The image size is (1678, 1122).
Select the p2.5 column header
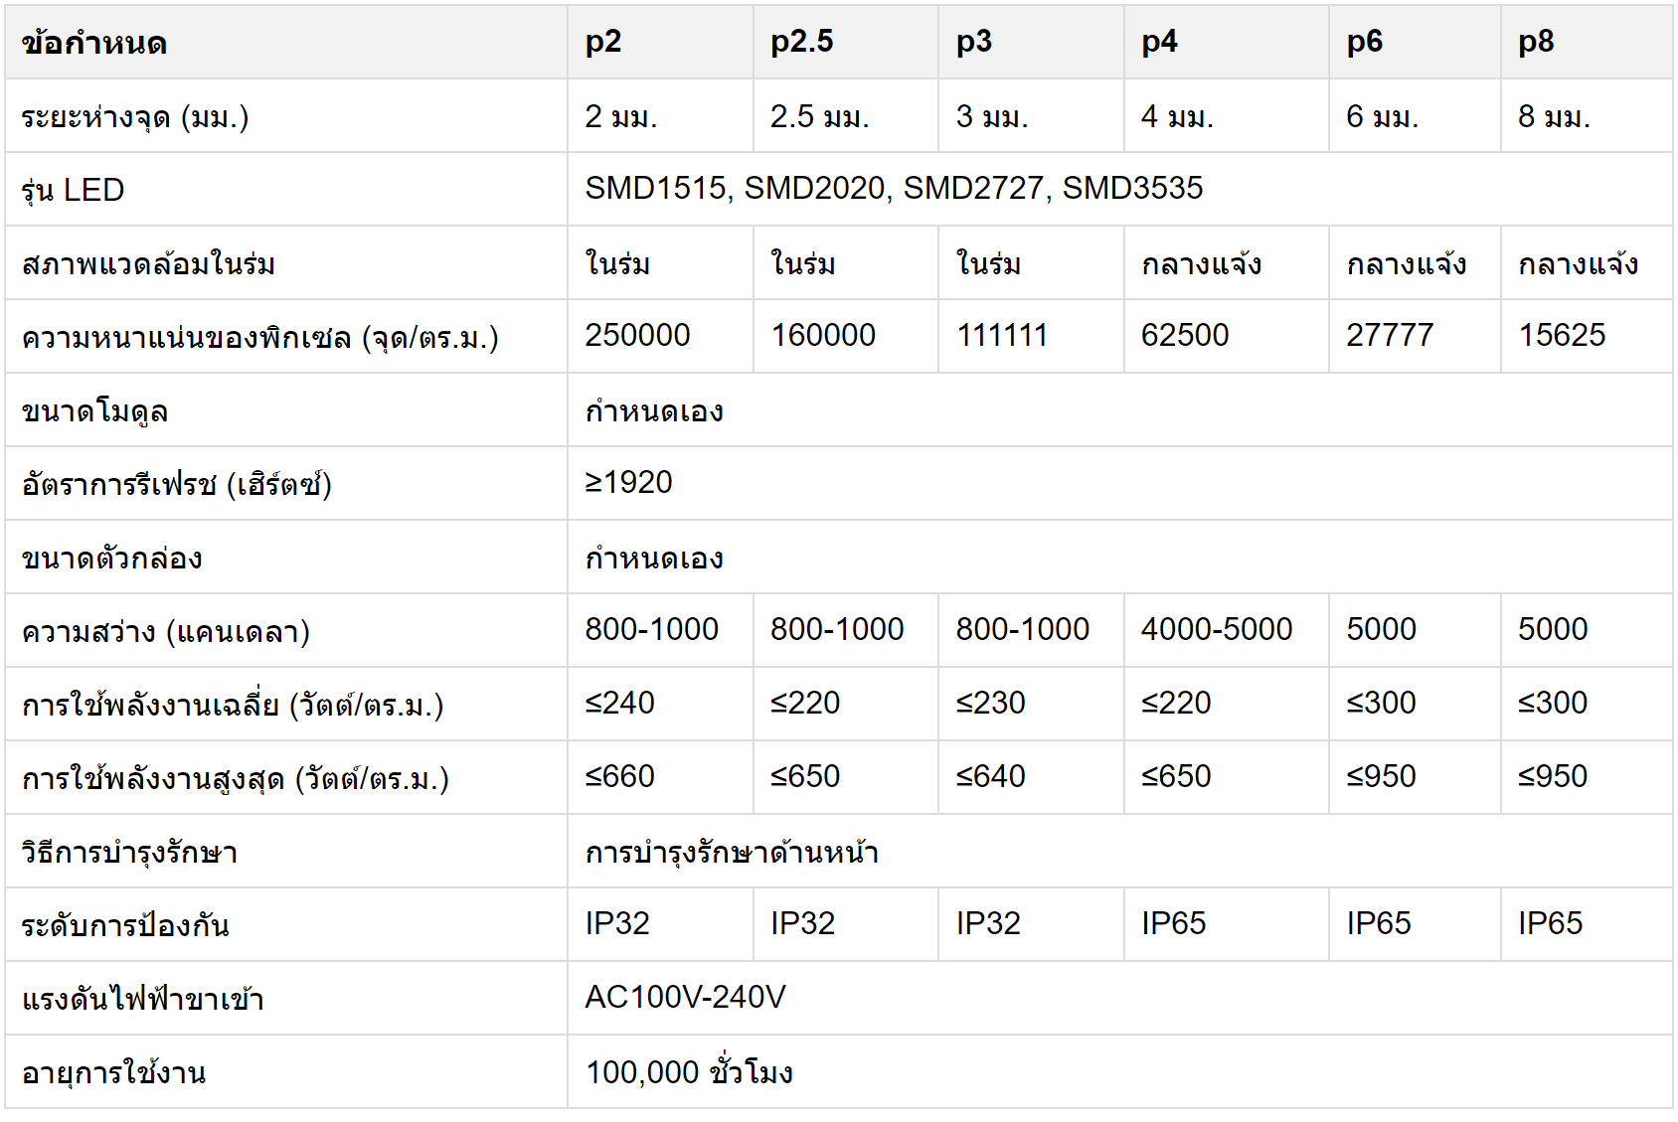[x=845, y=42]
